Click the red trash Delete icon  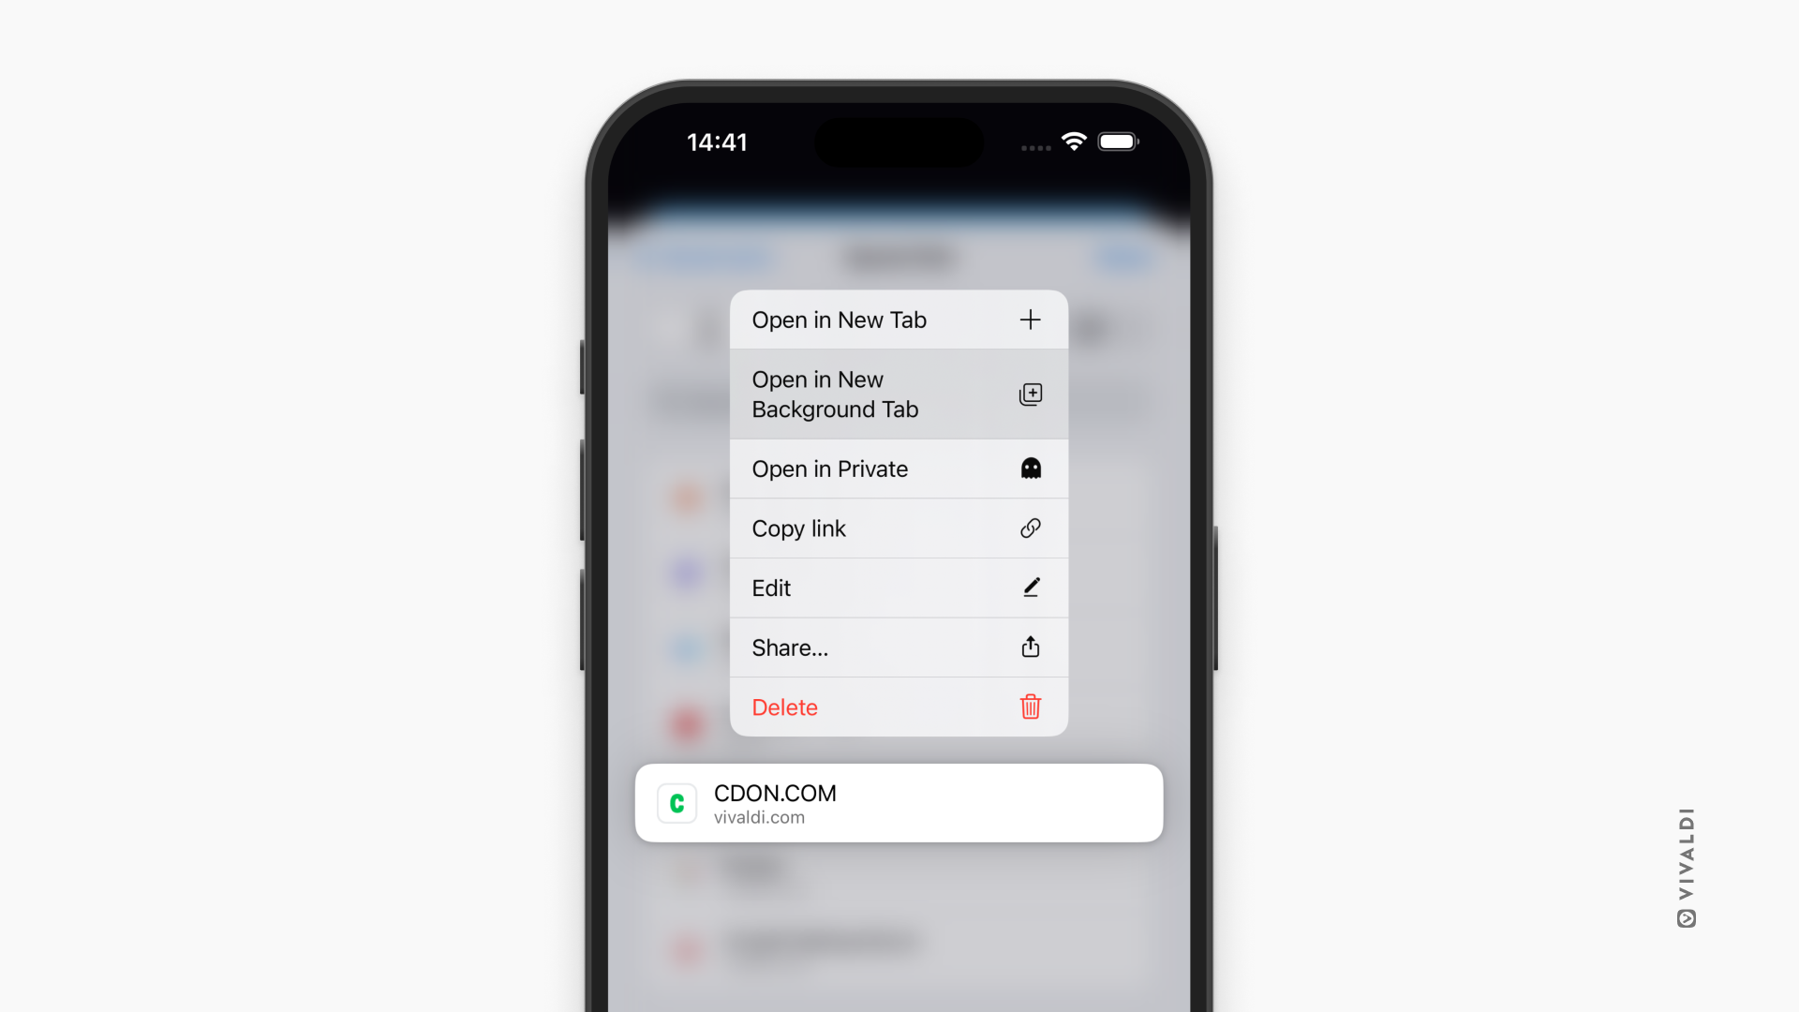1031,707
